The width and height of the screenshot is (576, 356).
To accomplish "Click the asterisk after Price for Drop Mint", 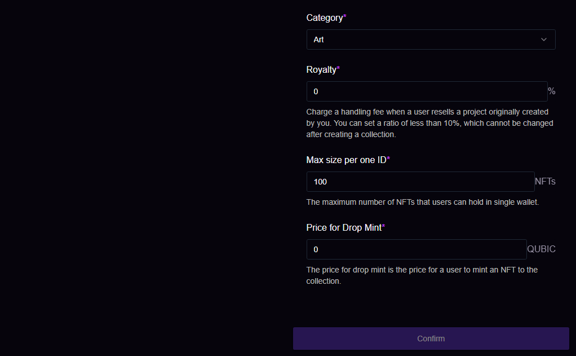I will click(383, 227).
